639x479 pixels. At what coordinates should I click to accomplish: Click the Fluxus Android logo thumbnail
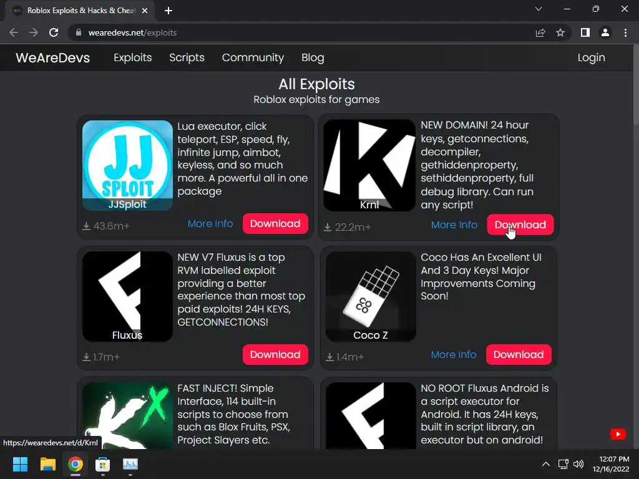pyautogui.click(x=371, y=415)
